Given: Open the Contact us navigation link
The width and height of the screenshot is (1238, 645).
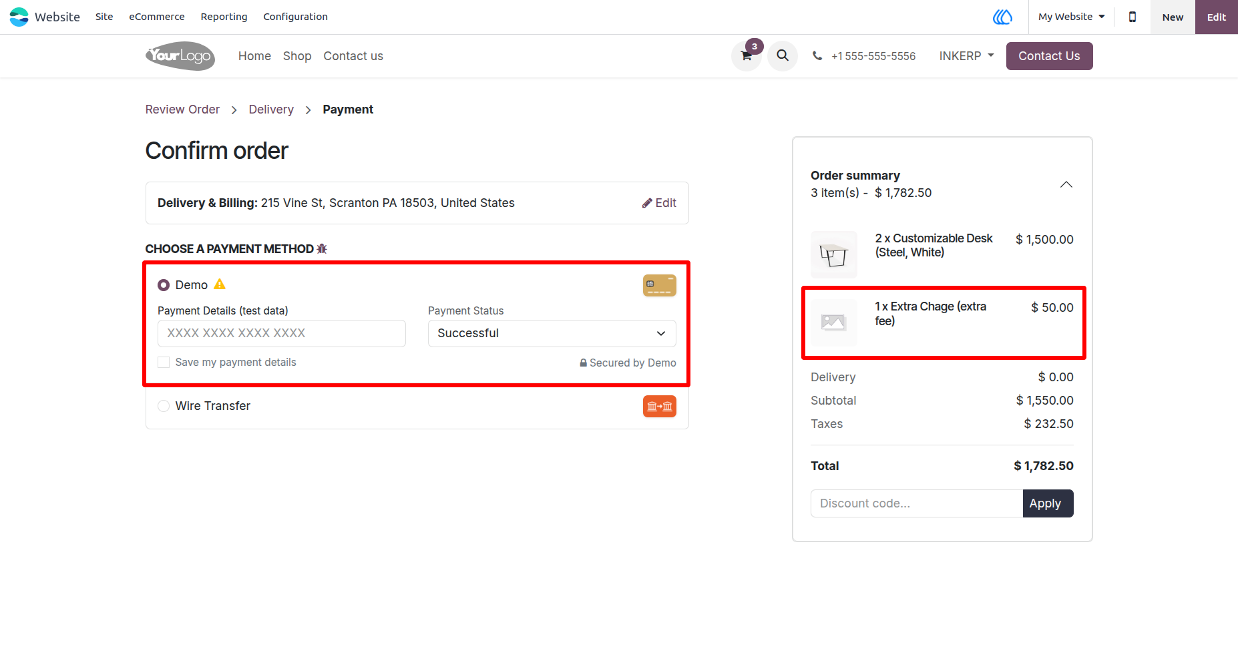Looking at the screenshot, I should pyautogui.click(x=353, y=56).
